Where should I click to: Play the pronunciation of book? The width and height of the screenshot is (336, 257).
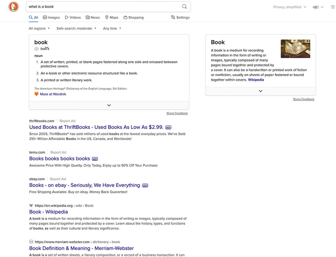click(36, 48)
